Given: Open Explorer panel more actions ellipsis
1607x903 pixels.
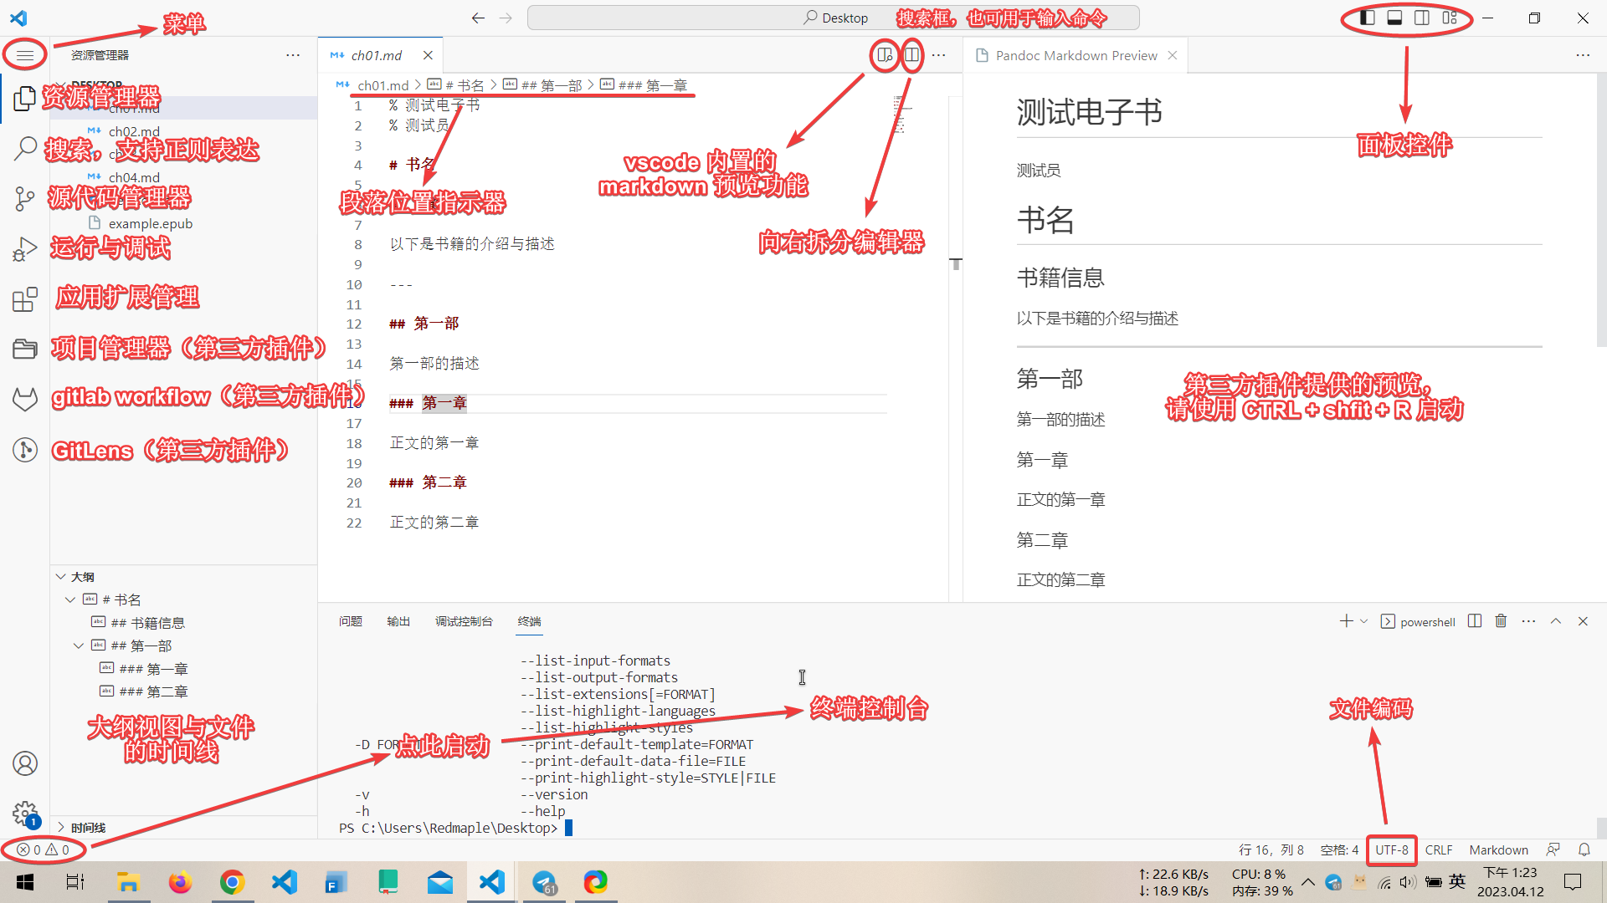Looking at the screenshot, I should (x=293, y=55).
